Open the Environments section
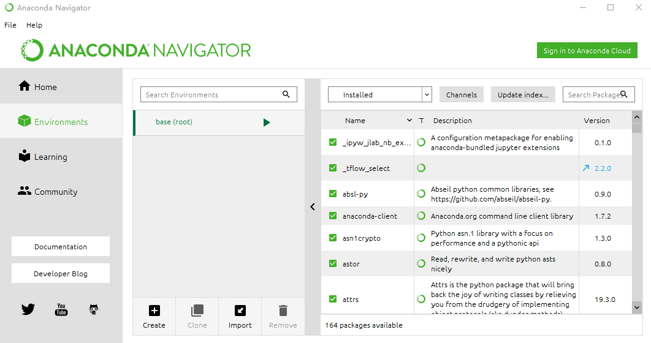This screenshot has width=651, height=343. (61, 121)
